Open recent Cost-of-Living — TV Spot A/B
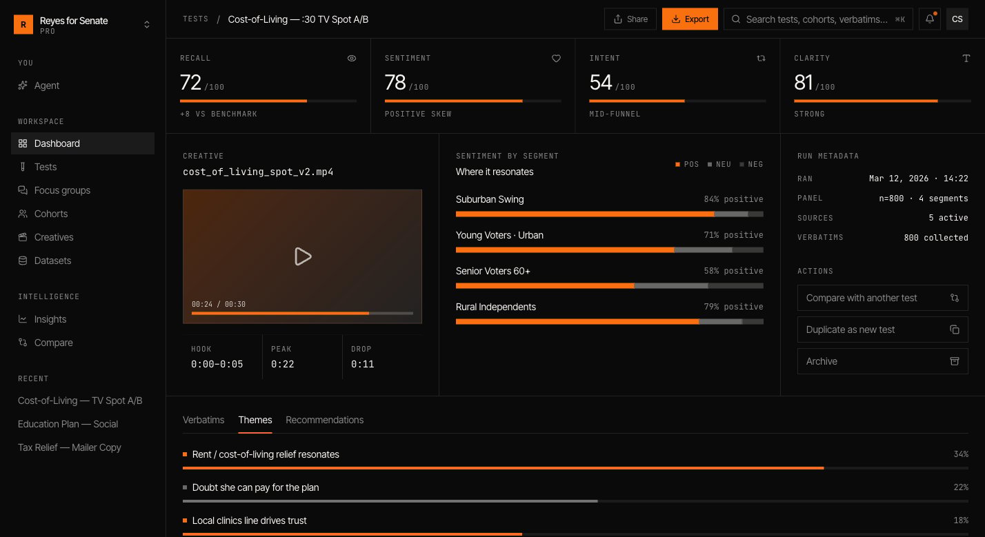 coord(83,401)
